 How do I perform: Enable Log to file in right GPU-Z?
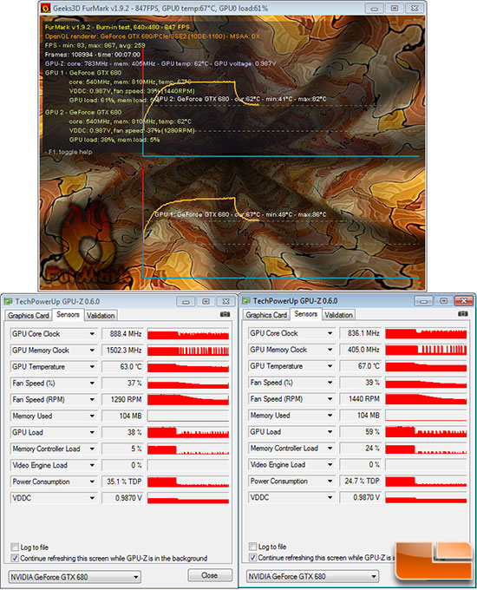coord(252,546)
